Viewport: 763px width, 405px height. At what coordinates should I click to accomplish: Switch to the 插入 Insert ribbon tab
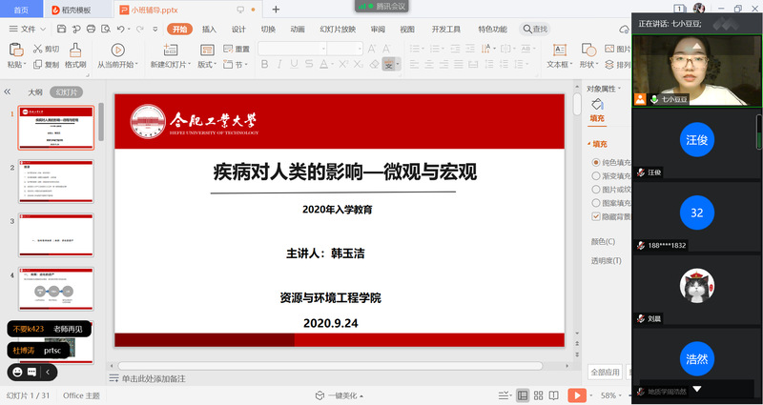tap(209, 30)
